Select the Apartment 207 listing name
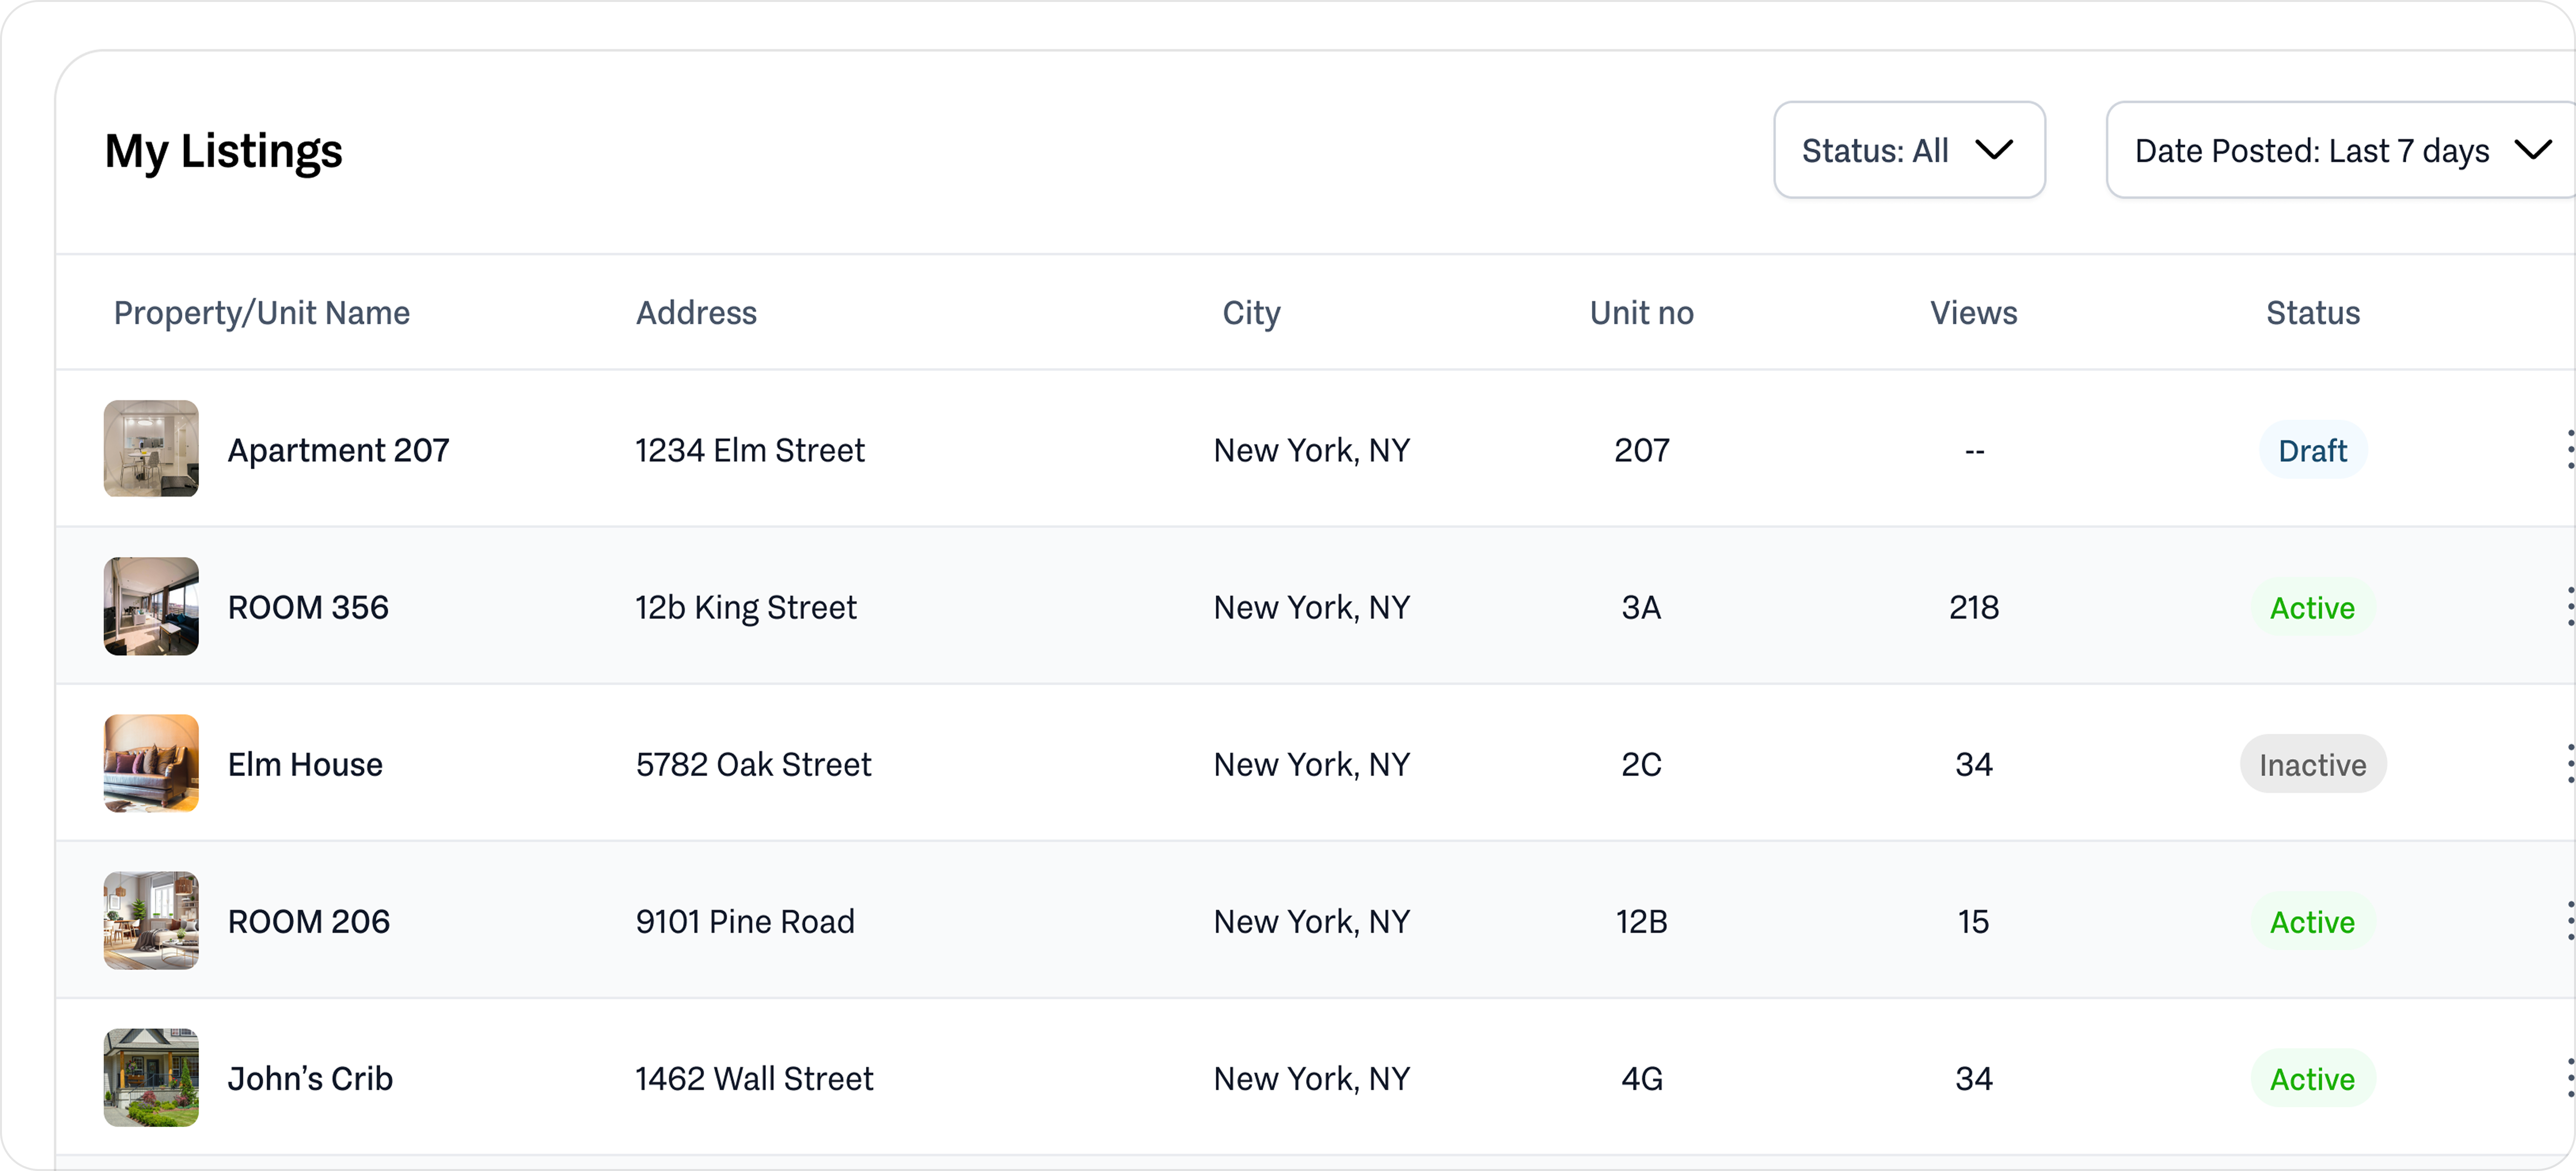Viewport: 2576px width, 1171px height. (x=339, y=450)
